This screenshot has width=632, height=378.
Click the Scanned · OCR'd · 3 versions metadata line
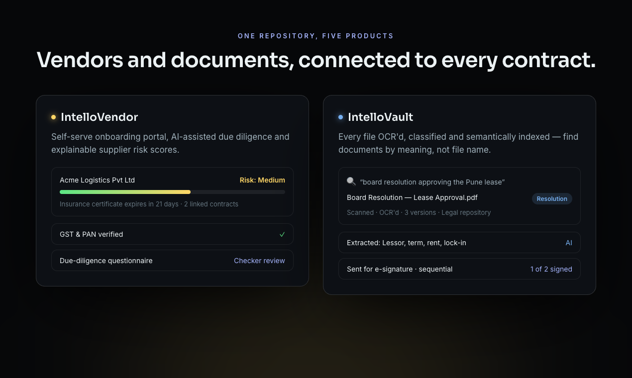click(419, 212)
